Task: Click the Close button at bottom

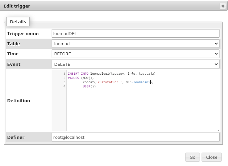Action: (211, 157)
